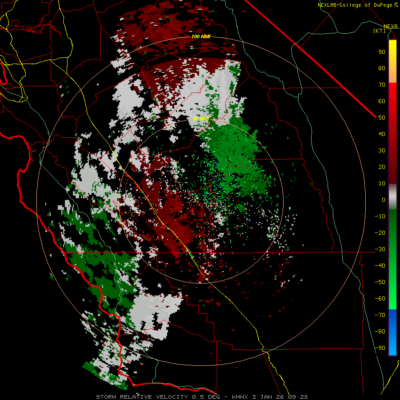Click the 70 value on the velocity scale

(x=382, y=85)
